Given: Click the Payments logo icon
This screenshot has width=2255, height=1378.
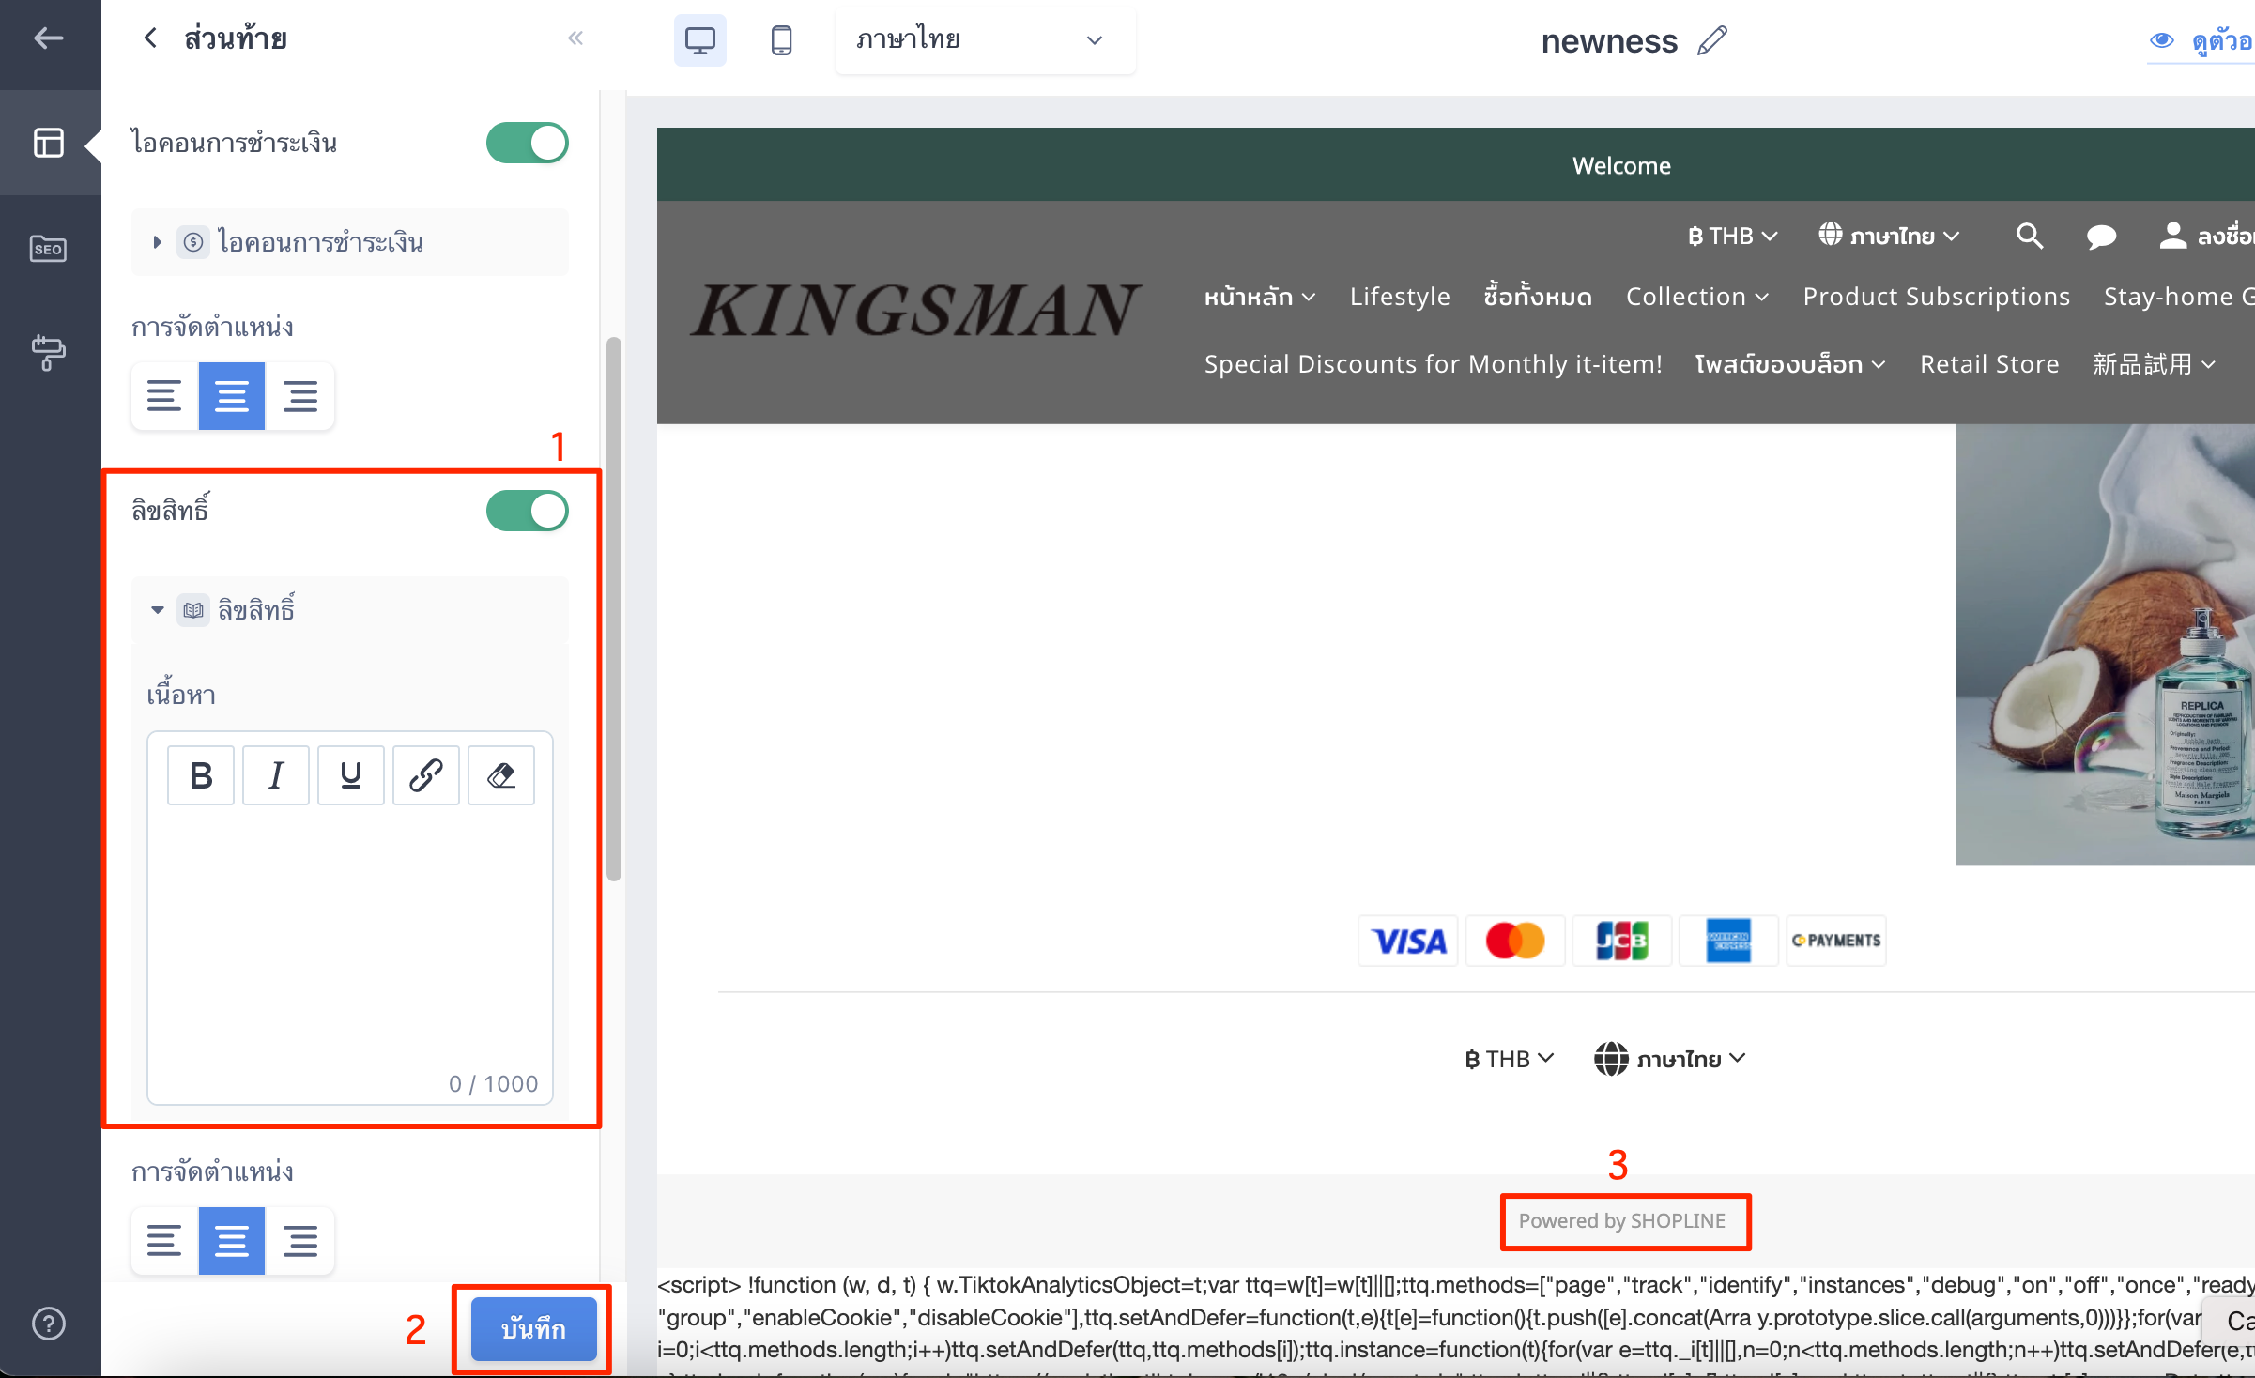Looking at the screenshot, I should [1836, 941].
